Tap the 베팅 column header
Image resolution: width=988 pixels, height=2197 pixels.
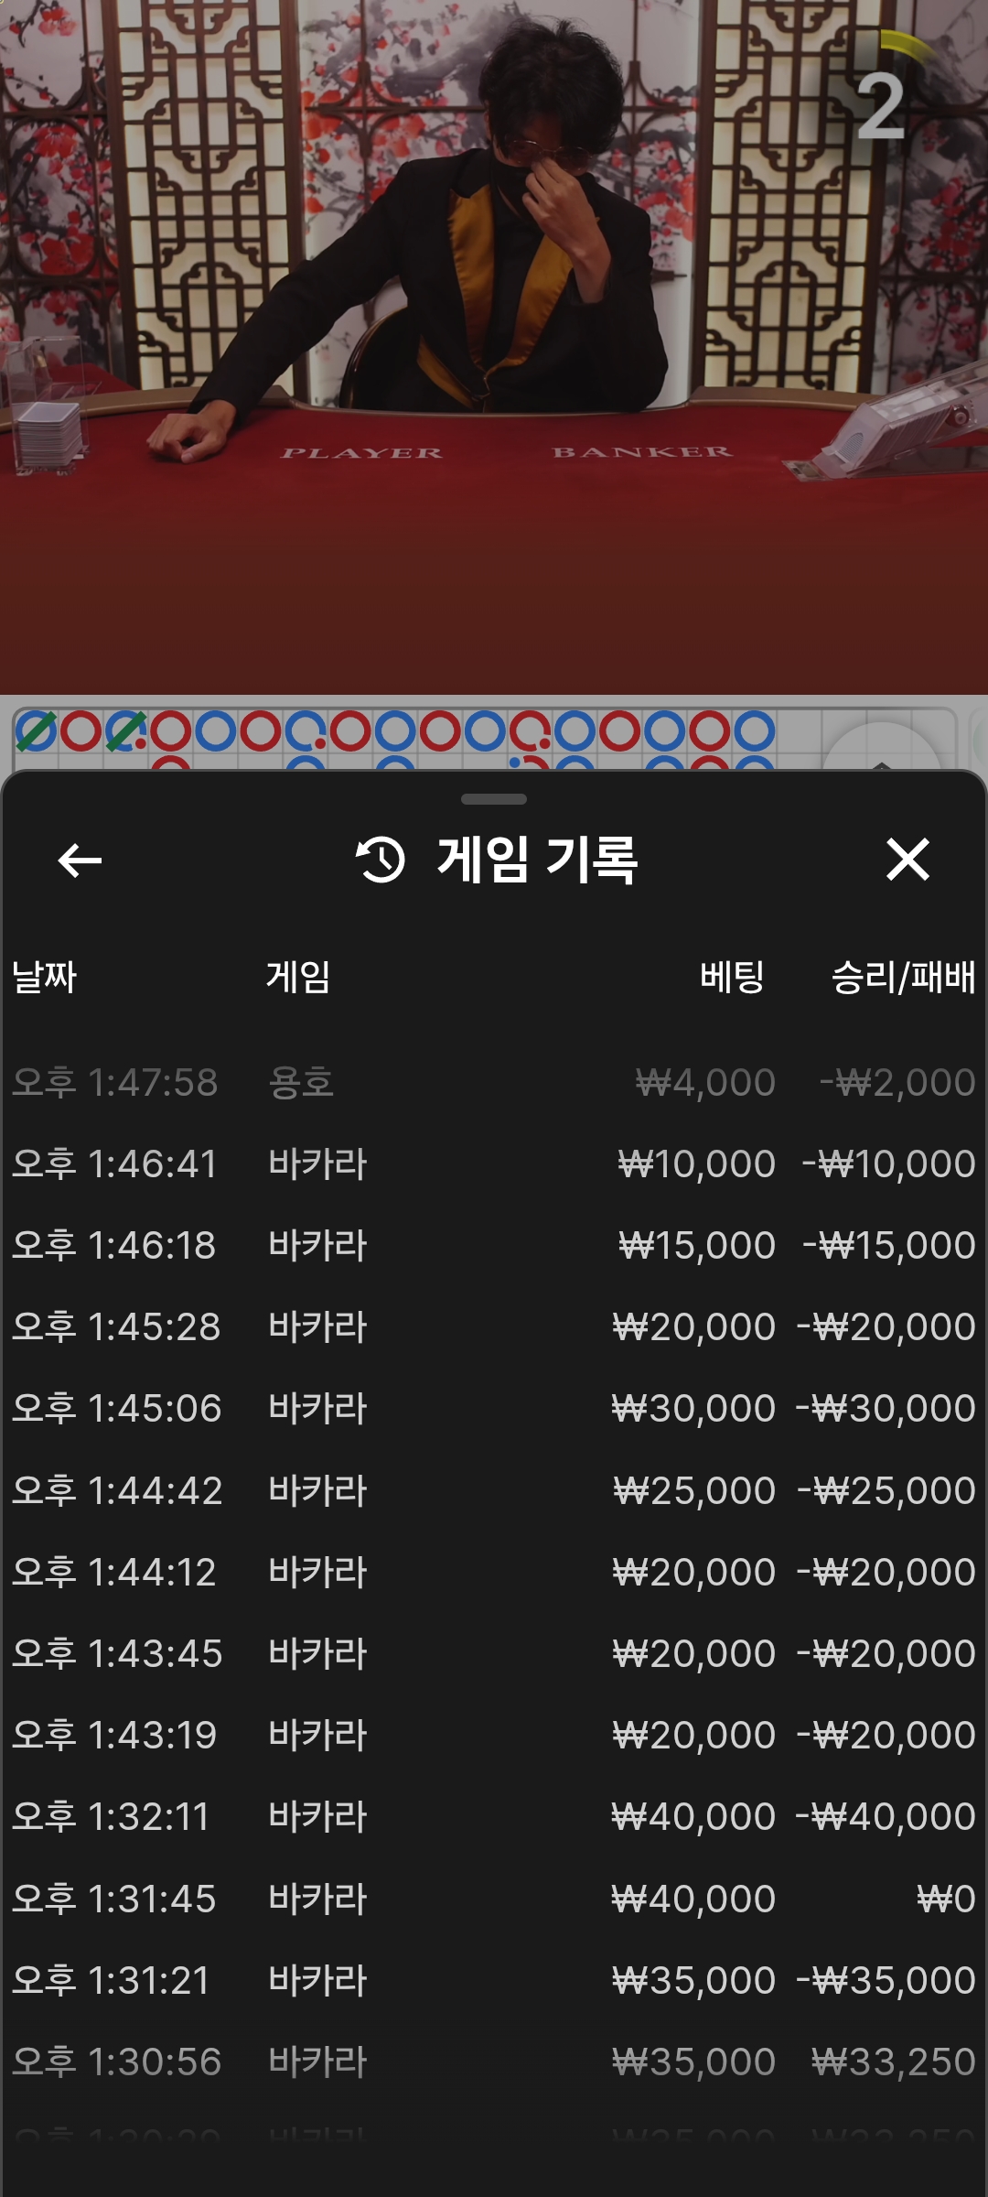[x=732, y=977]
